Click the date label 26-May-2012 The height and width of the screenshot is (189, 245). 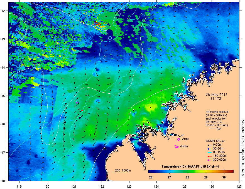pyautogui.click(x=217, y=95)
